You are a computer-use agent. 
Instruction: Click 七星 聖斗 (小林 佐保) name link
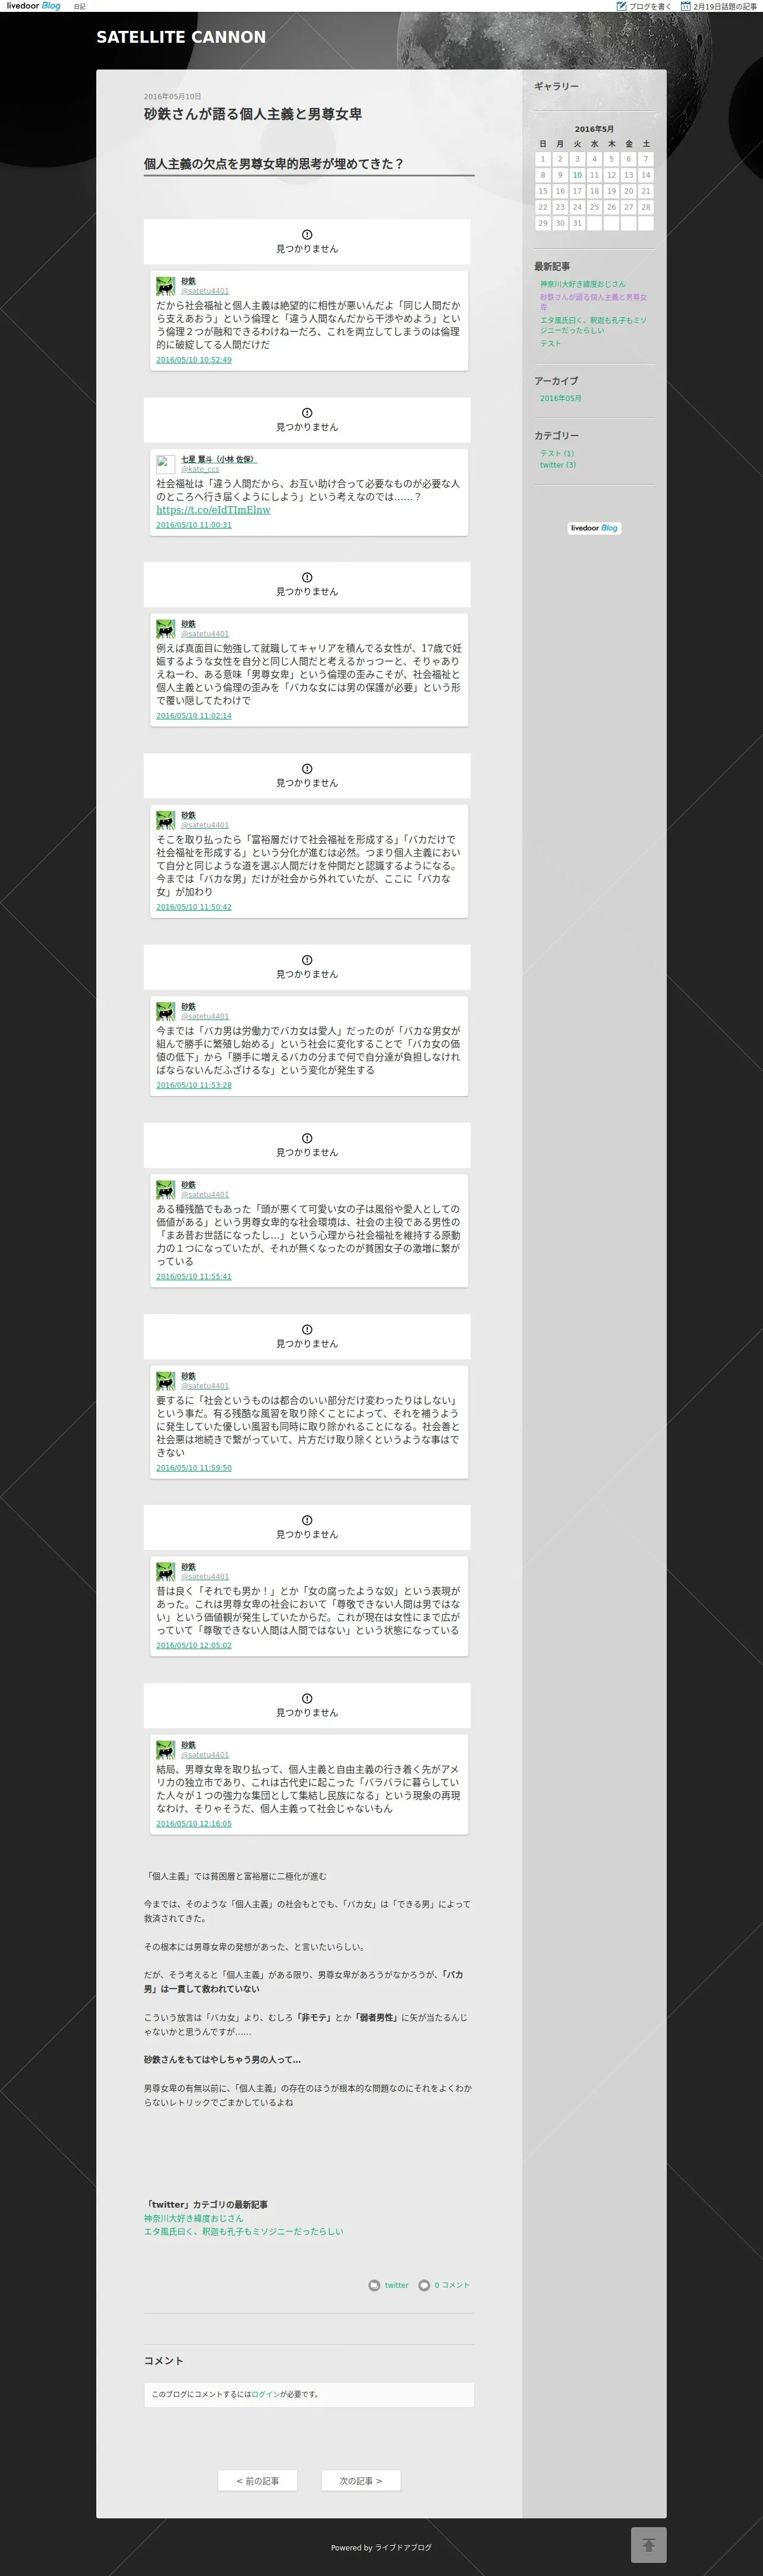click(219, 459)
